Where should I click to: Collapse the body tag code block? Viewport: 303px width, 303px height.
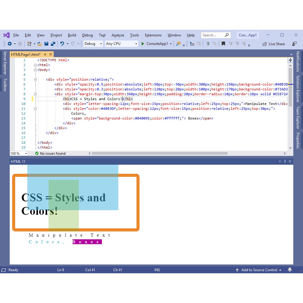(35, 70)
